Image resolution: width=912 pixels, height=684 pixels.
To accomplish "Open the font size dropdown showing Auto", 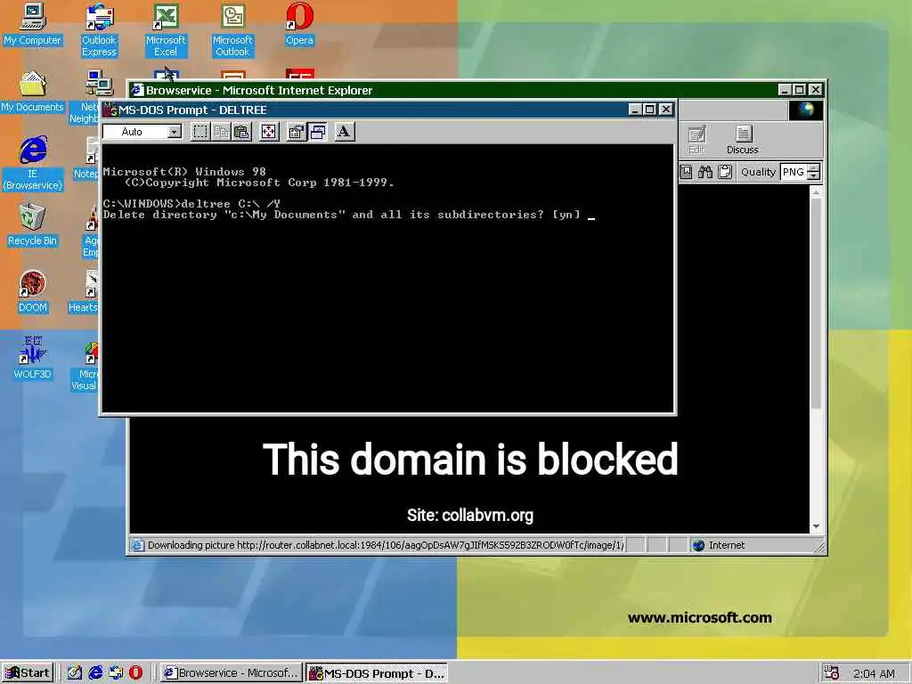I will [142, 132].
